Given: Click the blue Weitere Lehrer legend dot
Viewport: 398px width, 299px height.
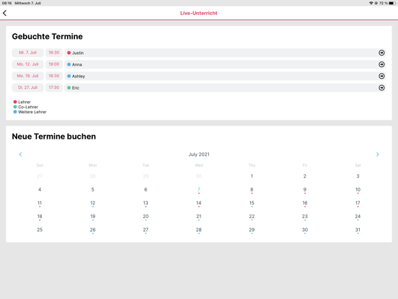Looking at the screenshot, I should pyautogui.click(x=15, y=112).
